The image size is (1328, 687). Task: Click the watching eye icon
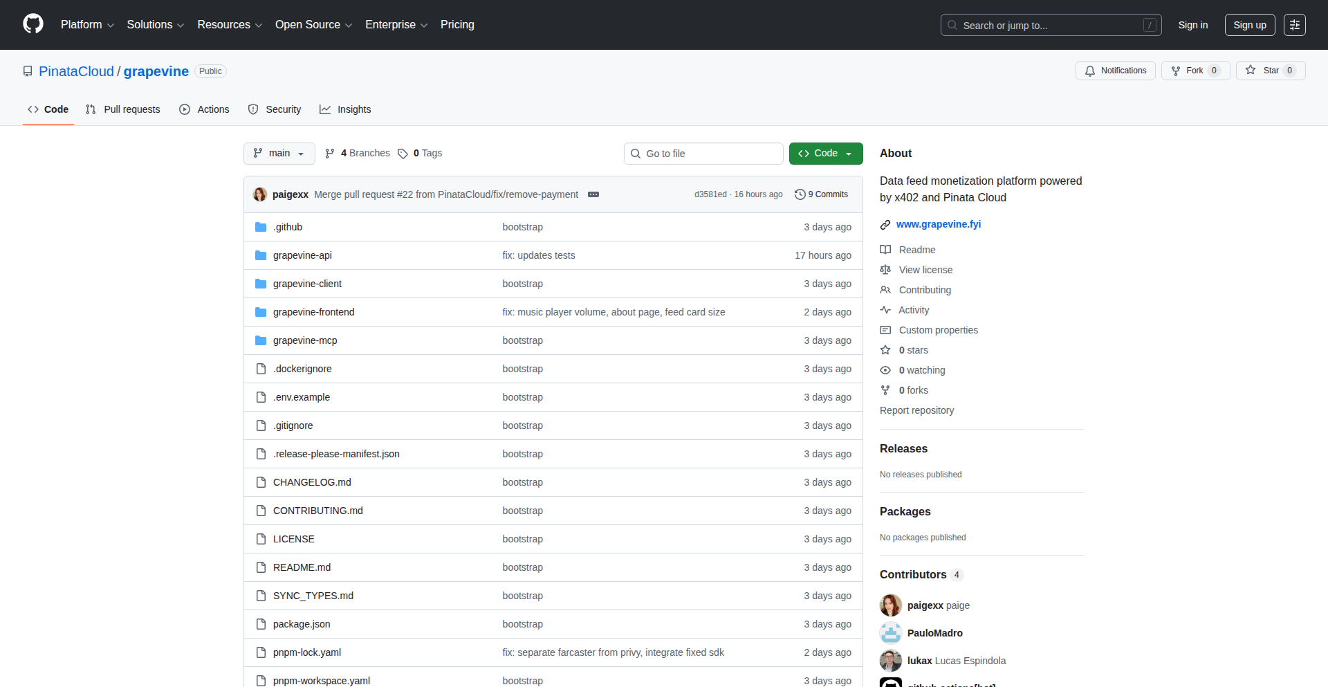885,370
